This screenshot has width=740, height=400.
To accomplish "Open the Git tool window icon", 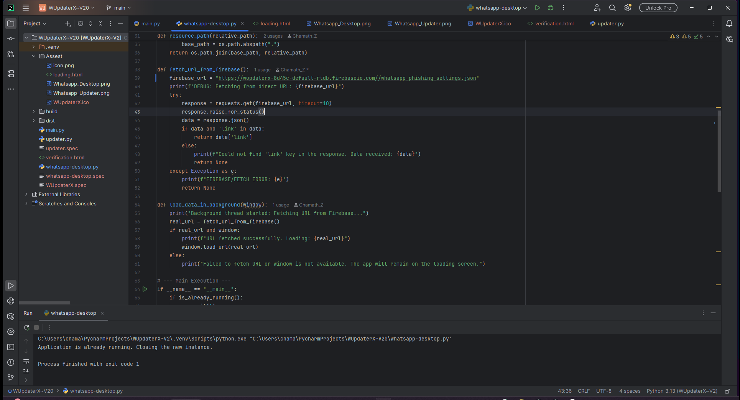I will pyautogui.click(x=11, y=378).
